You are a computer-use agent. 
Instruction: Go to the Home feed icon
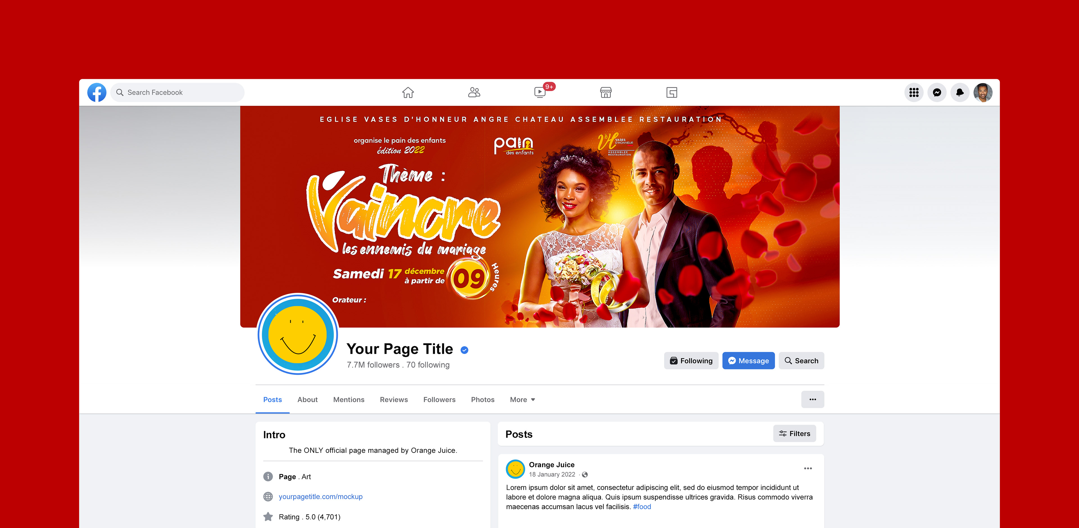[408, 92]
